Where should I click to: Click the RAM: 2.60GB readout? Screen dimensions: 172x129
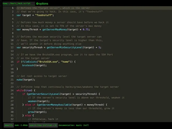pyautogui.click(x=21, y=125)
